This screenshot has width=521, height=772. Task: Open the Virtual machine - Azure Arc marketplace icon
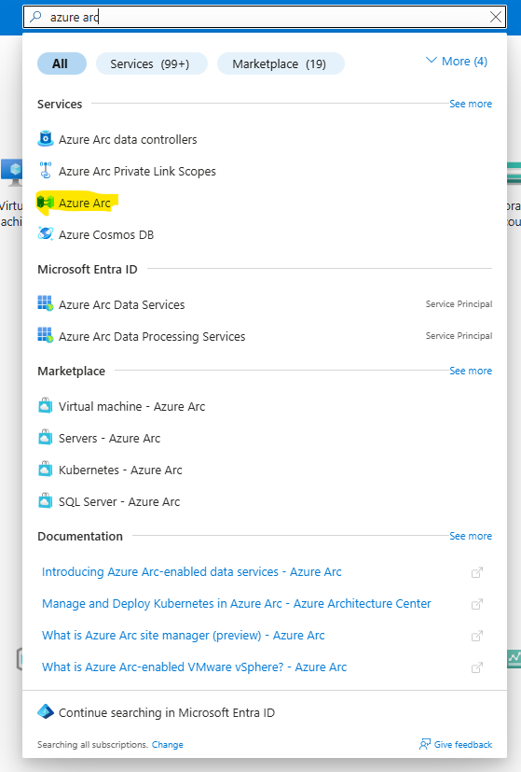[46, 406]
